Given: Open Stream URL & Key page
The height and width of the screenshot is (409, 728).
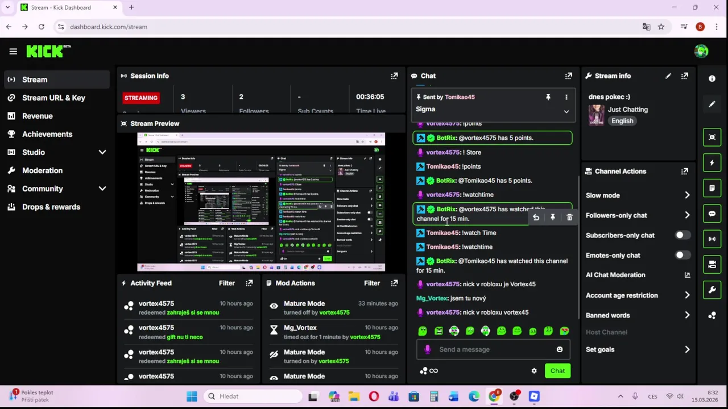Looking at the screenshot, I should (56, 98).
